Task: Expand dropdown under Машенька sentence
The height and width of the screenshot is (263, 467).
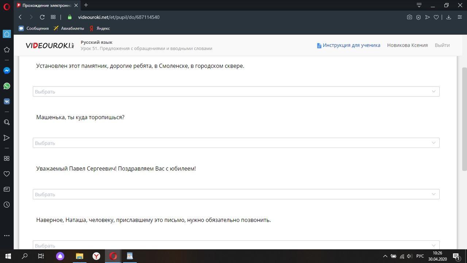Action: (236, 143)
